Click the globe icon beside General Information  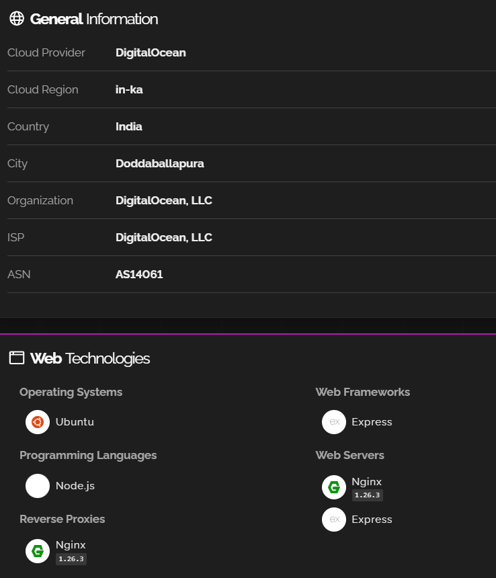tap(17, 18)
